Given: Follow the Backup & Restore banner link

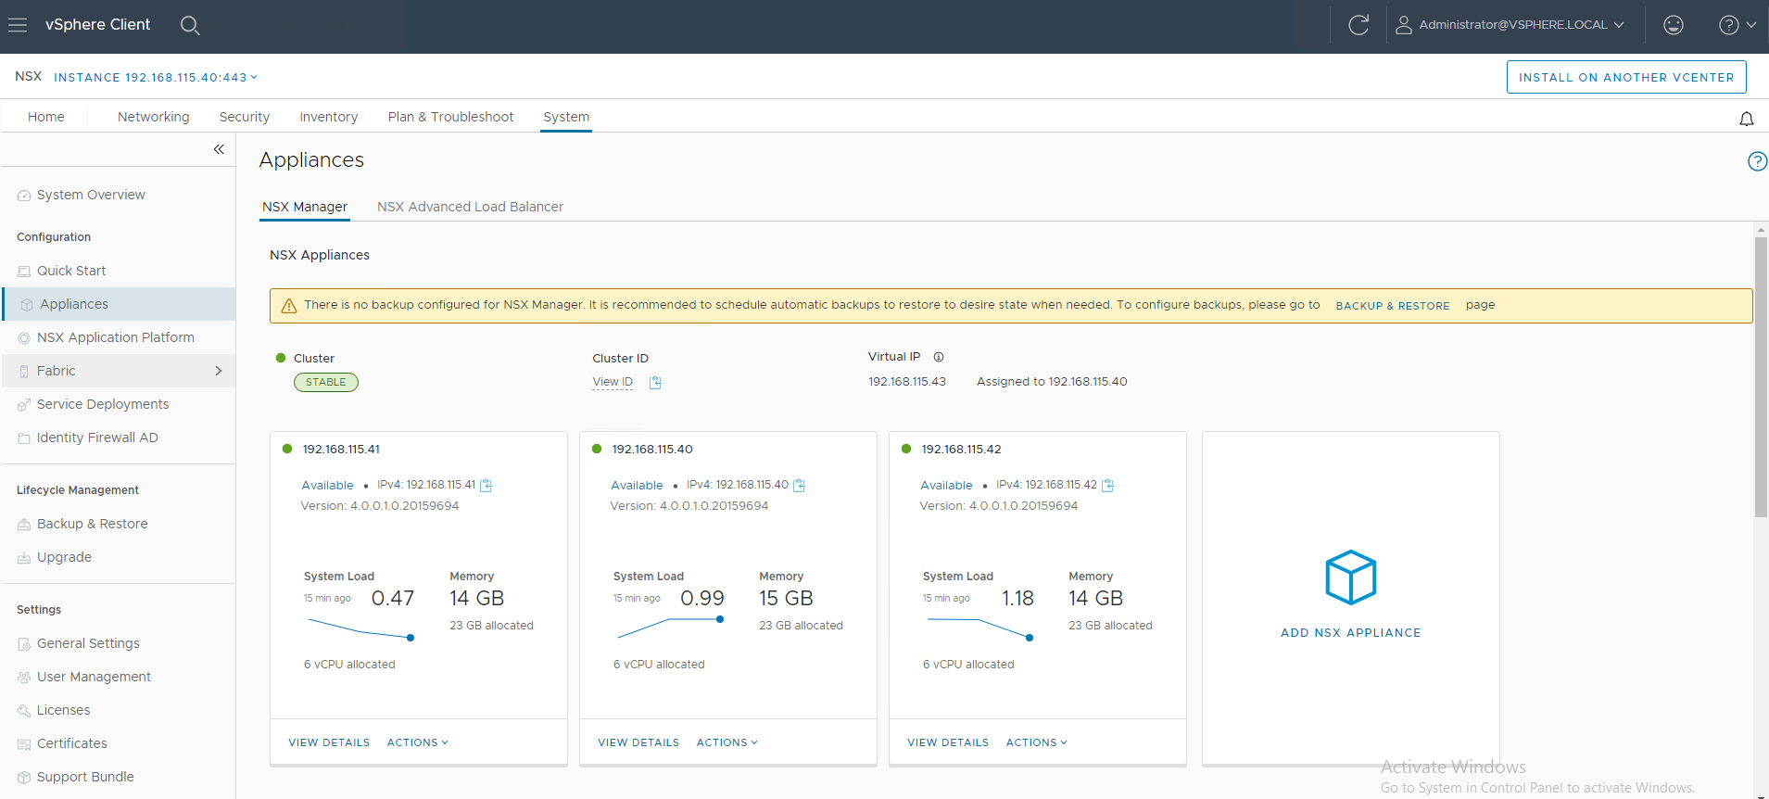Looking at the screenshot, I should [x=1393, y=306].
